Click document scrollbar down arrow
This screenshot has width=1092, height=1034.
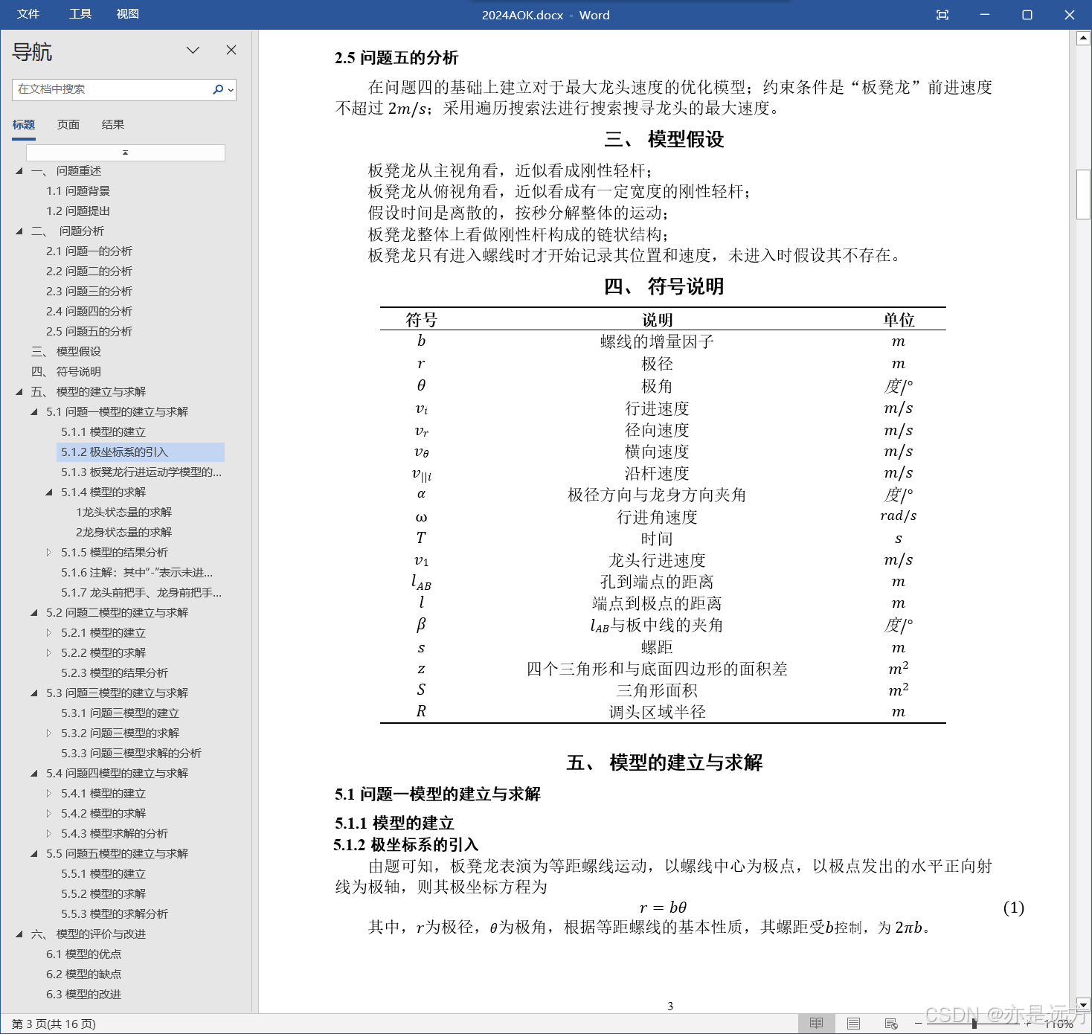click(x=1084, y=1004)
